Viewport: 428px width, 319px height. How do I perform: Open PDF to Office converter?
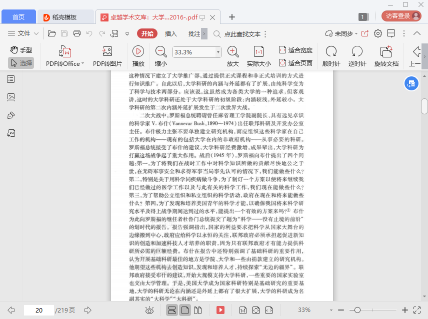click(65, 56)
